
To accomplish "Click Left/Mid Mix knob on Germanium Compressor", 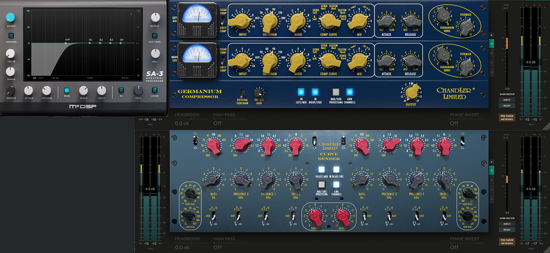I will tap(359, 21).
